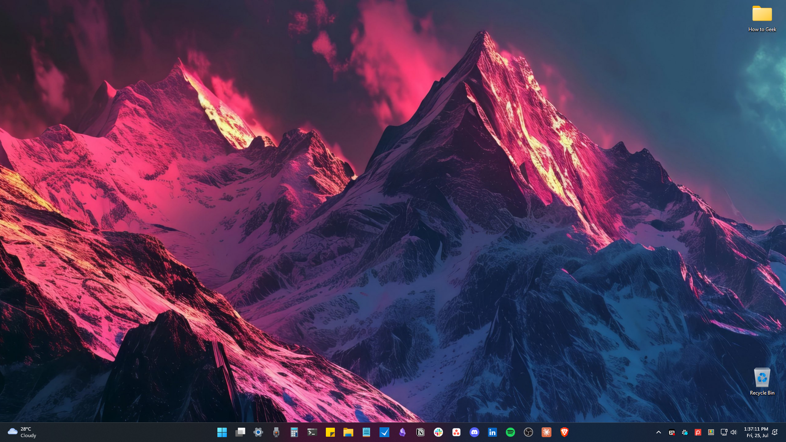Launch Windows Terminal
This screenshot has height=442, width=786.
click(x=312, y=432)
